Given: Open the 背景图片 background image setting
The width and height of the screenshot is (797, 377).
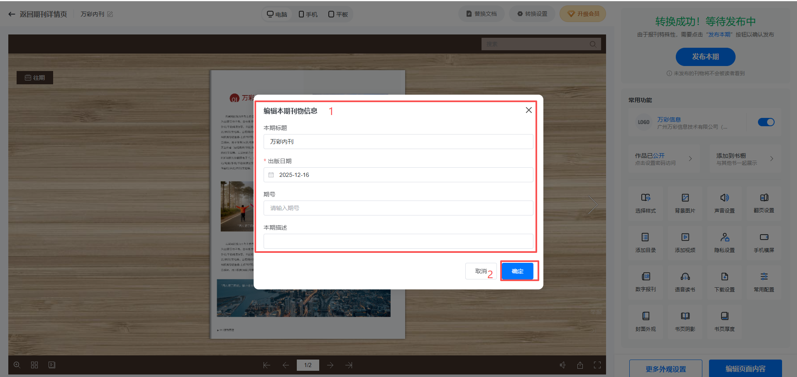Looking at the screenshot, I should (685, 198).
